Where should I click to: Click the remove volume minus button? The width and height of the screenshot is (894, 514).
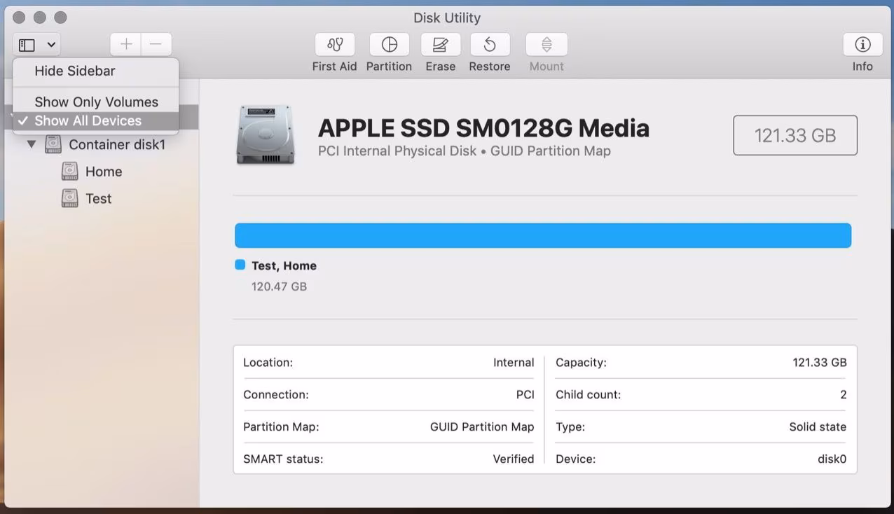(x=156, y=44)
